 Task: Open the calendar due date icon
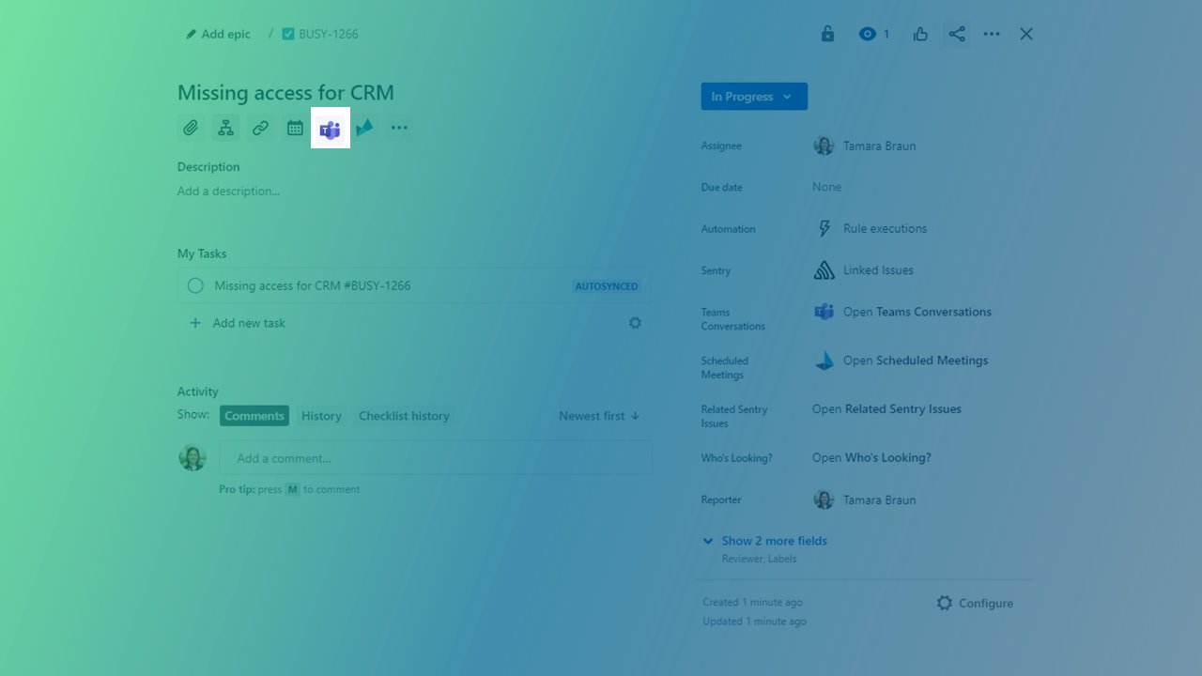click(295, 128)
